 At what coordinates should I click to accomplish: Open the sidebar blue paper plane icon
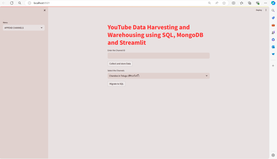coord(273,54)
